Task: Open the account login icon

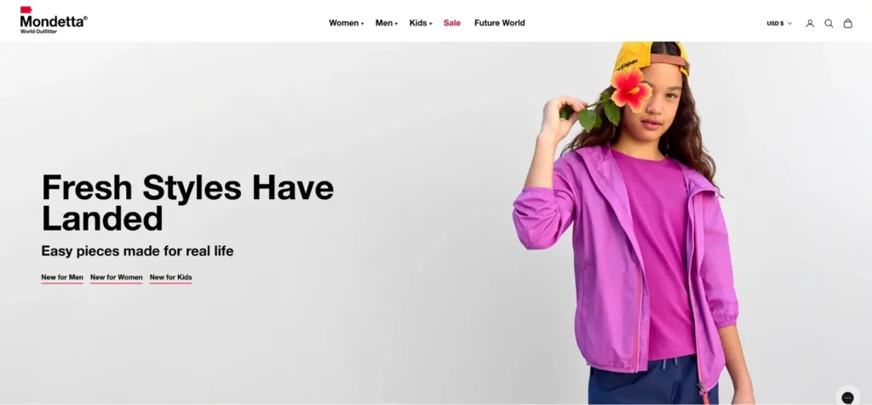Action: click(810, 23)
